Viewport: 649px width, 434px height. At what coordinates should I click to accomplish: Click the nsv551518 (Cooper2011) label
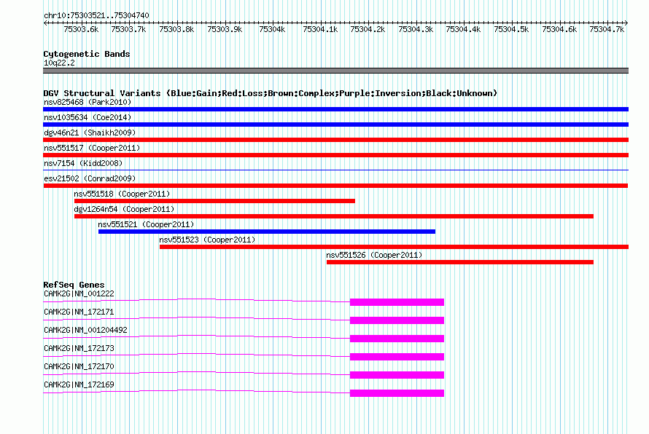(122, 194)
